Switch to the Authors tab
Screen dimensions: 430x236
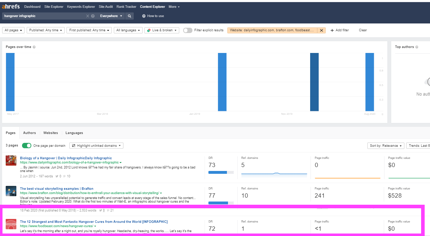30,133
